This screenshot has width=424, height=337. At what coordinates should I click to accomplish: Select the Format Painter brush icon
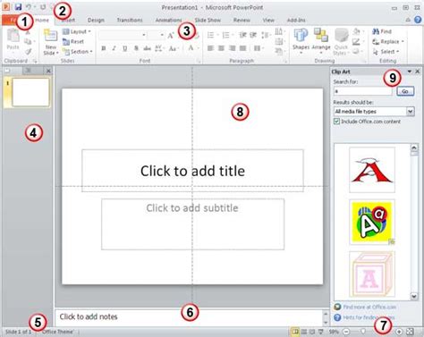point(28,52)
